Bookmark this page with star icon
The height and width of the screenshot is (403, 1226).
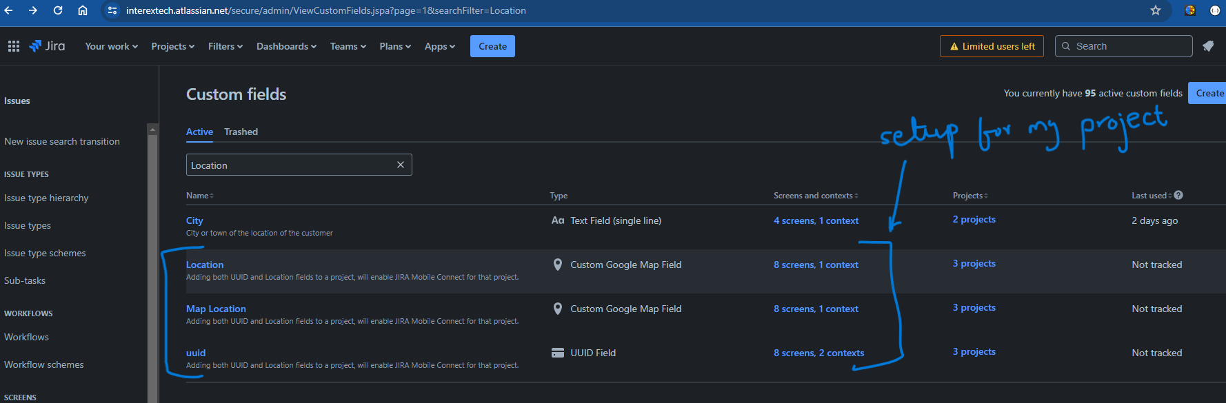(1156, 10)
